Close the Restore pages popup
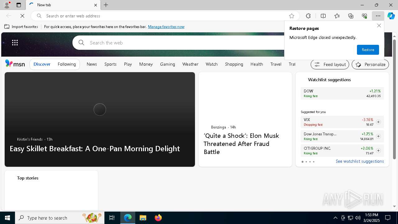Viewport: 398px width, 224px height. [x=379, y=26]
